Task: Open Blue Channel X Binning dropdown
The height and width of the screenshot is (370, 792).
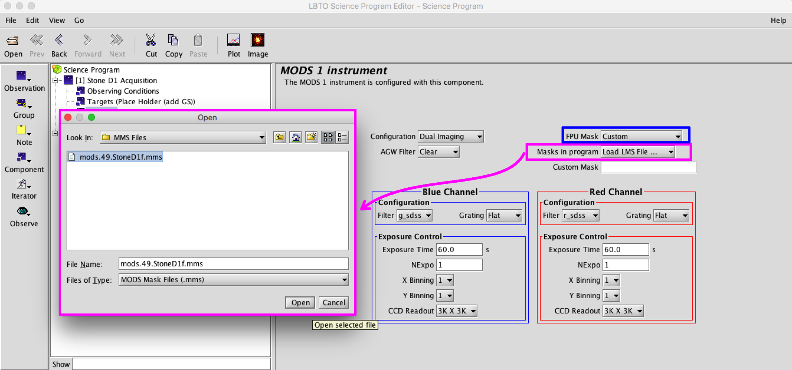Action: coord(445,280)
